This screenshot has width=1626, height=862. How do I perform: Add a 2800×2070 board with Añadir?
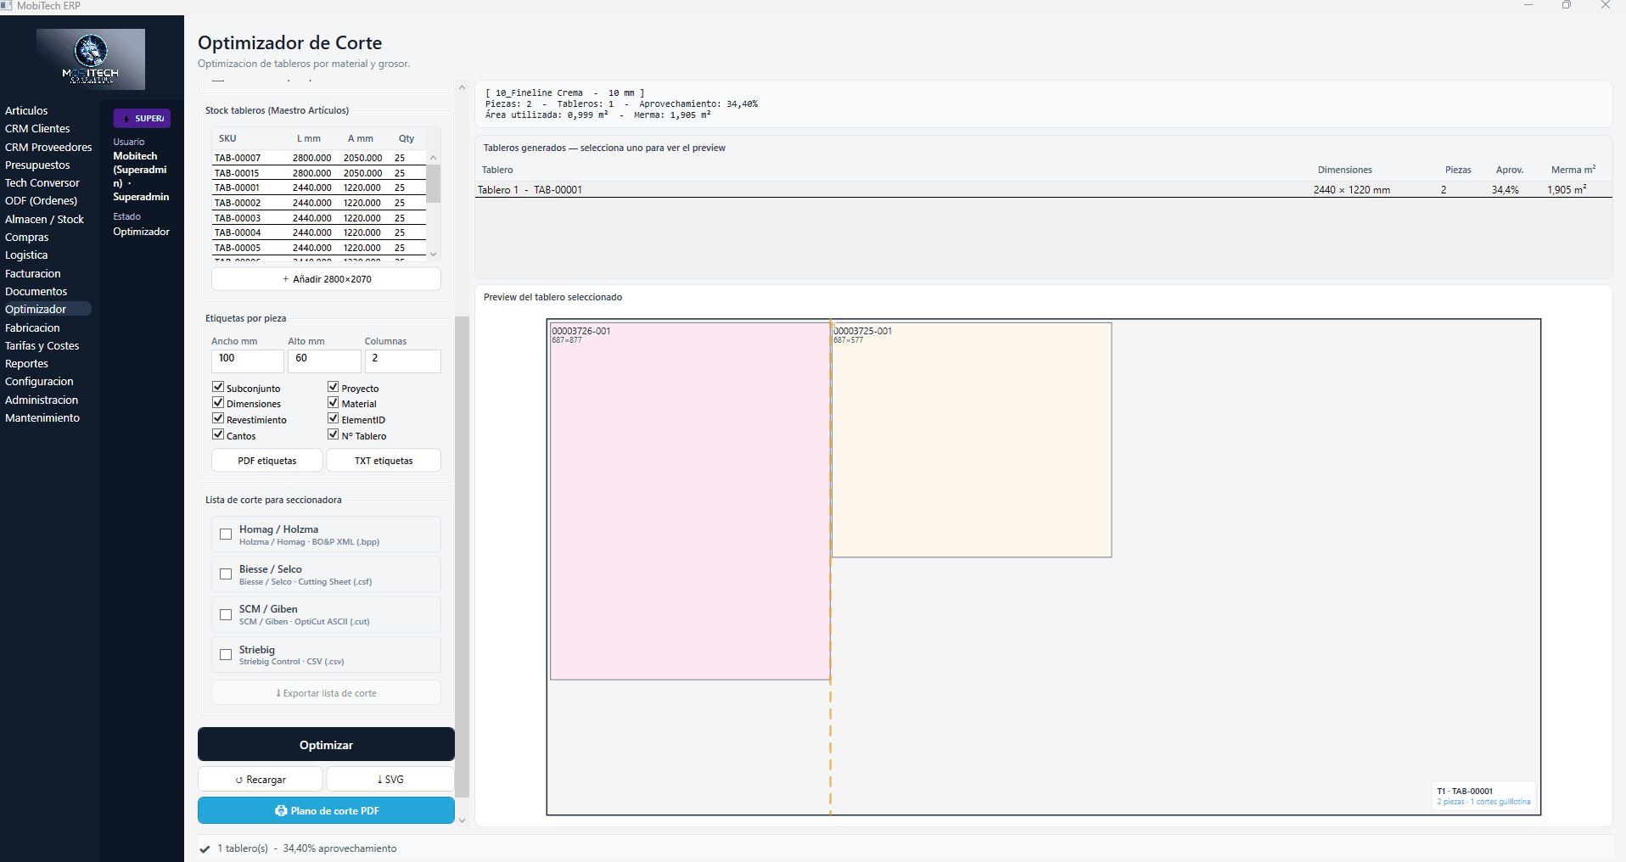tap(326, 279)
